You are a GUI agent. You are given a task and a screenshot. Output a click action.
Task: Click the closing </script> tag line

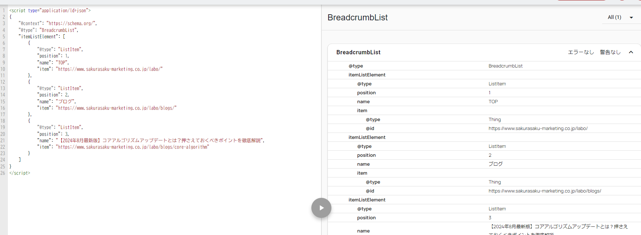point(20,173)
